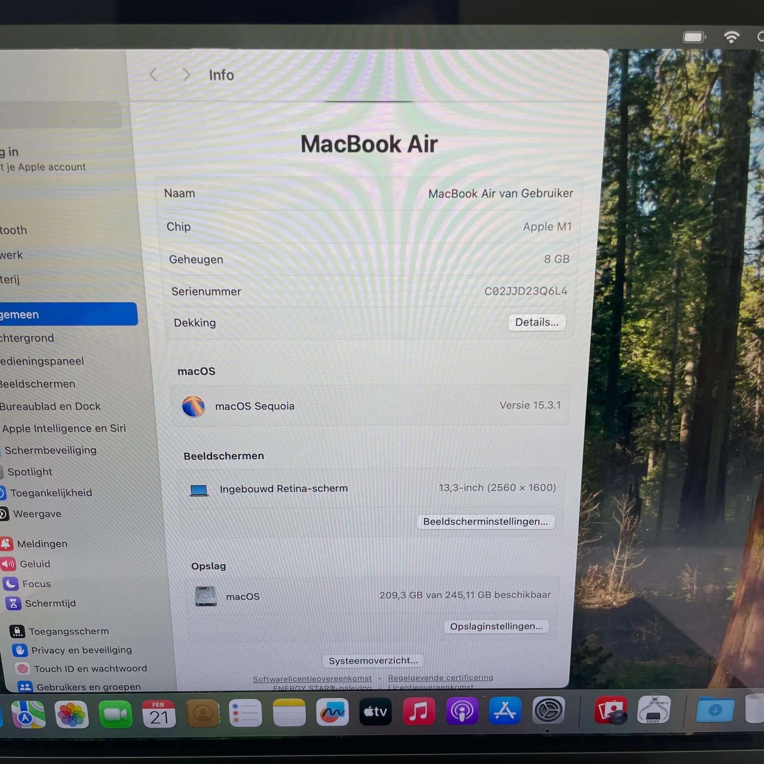Select Toegangsscherm in the sidebar
Screen dimensions: 764x764
pyautogui.click(x=59, y=632)
